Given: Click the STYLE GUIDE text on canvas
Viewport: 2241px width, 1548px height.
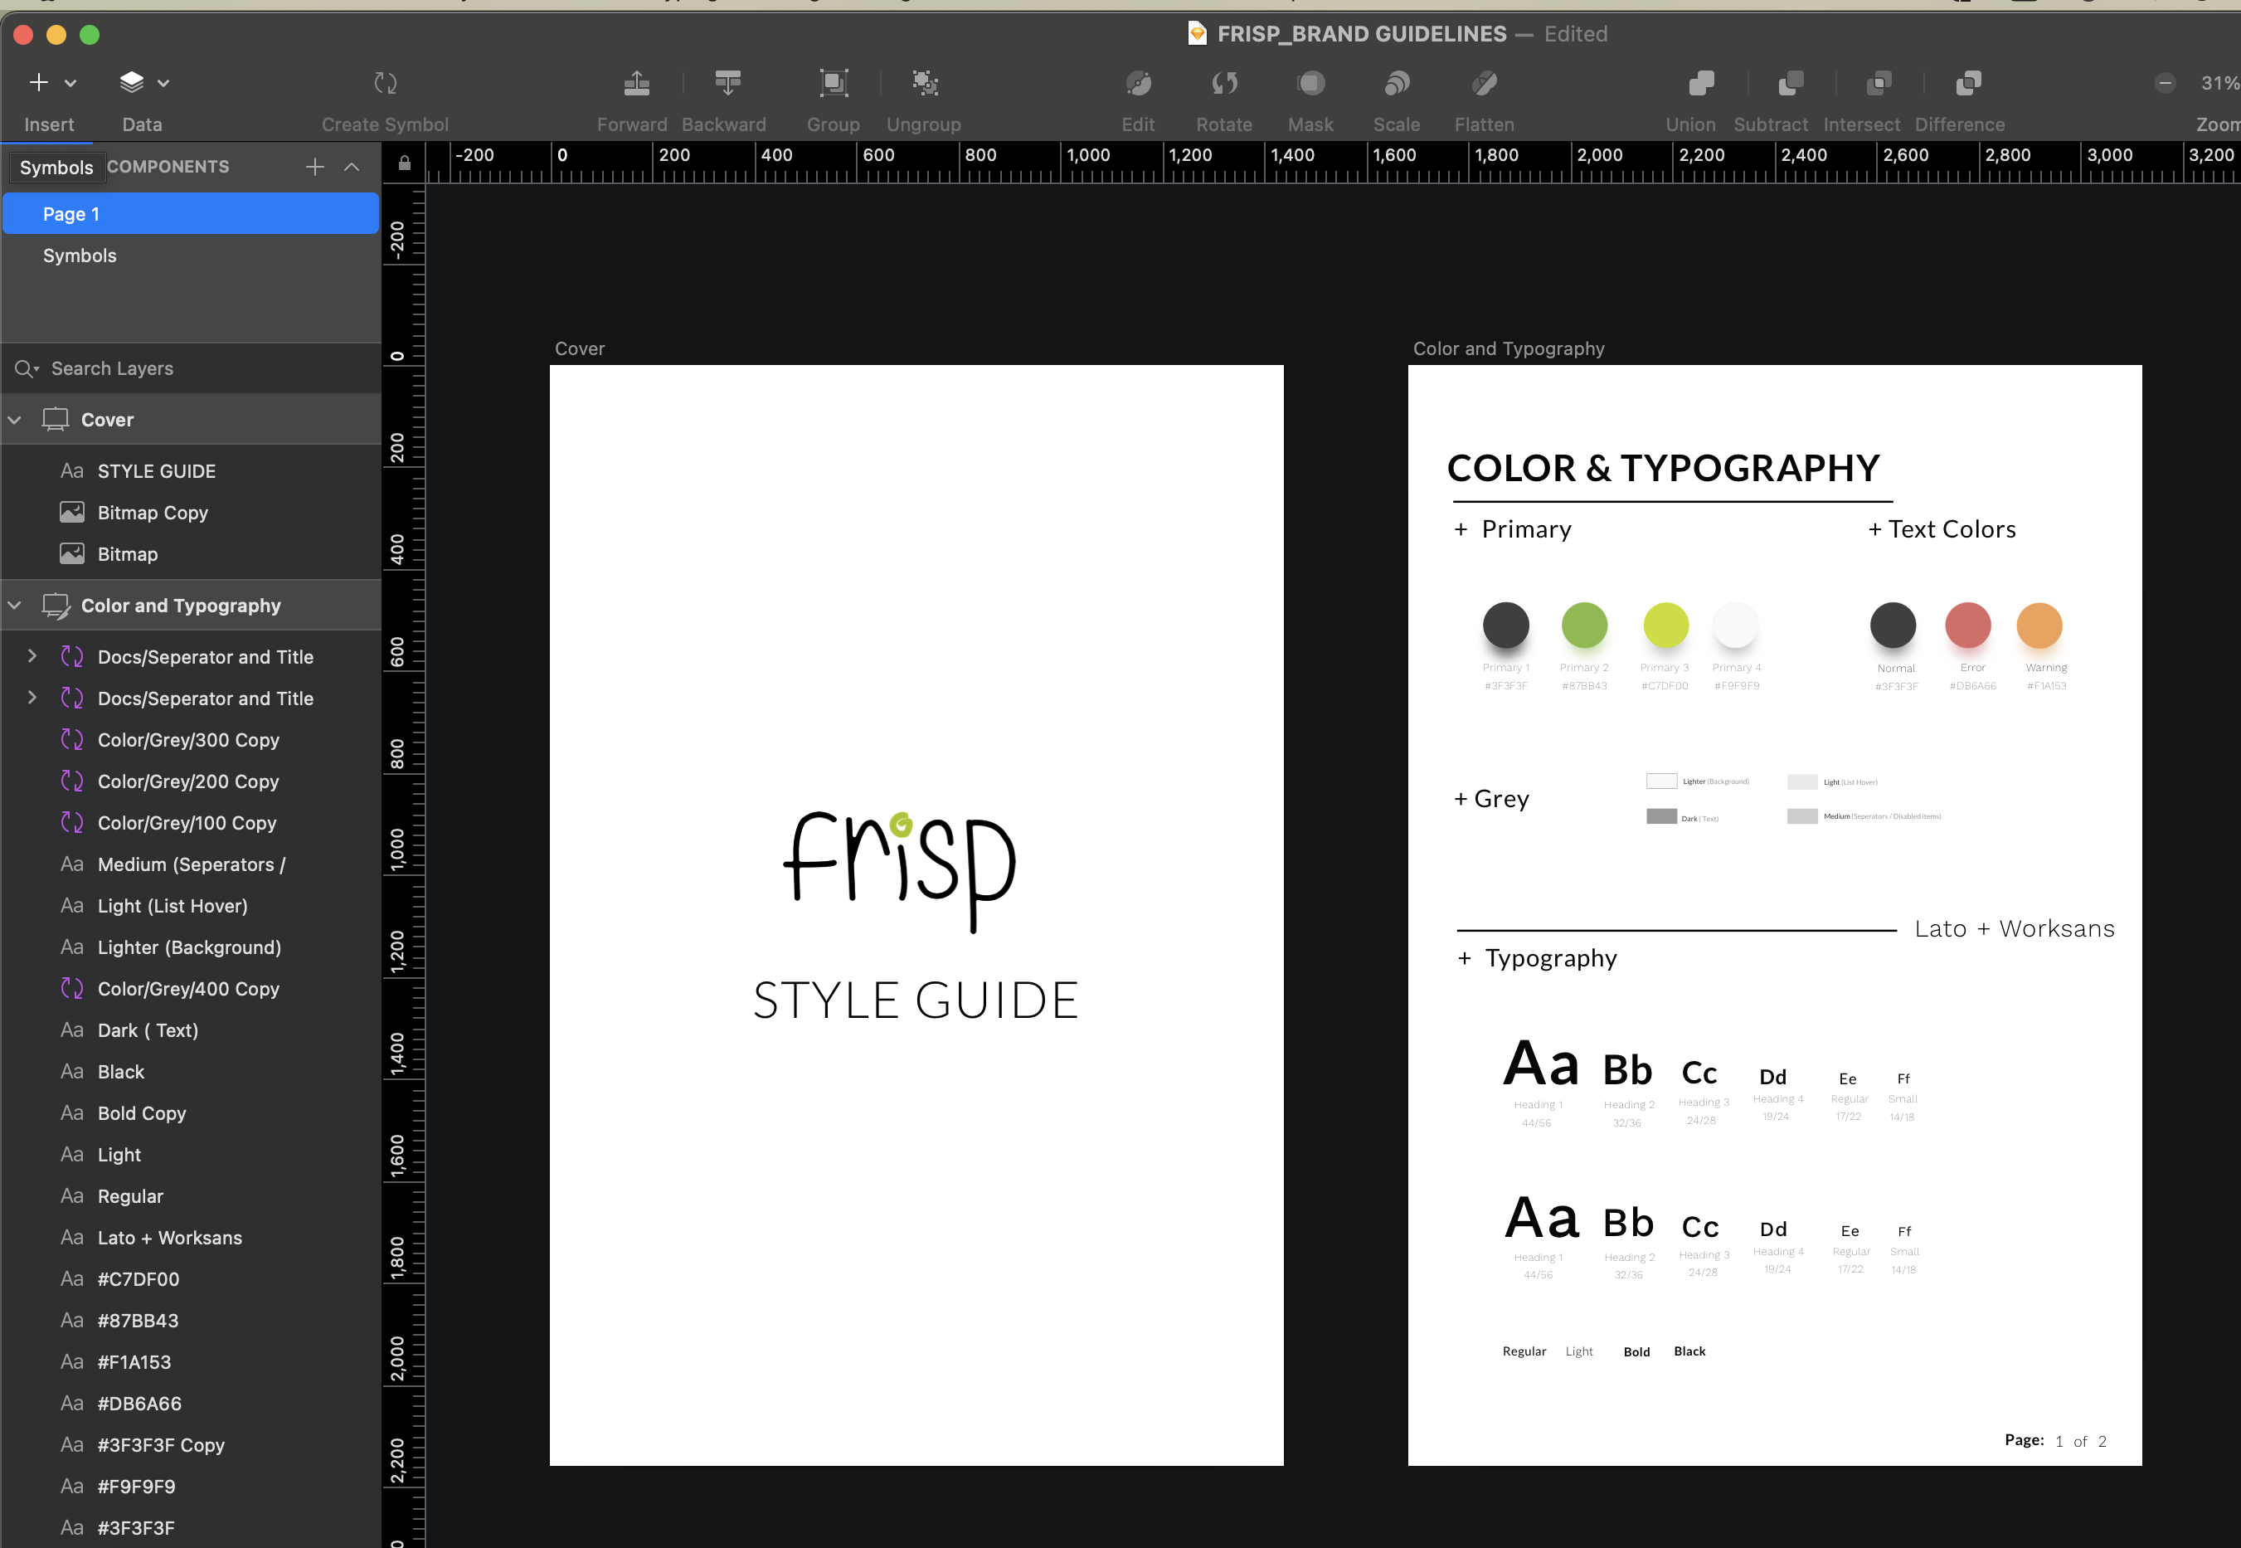Looking at the screenshot, I should coord(916,1000).
